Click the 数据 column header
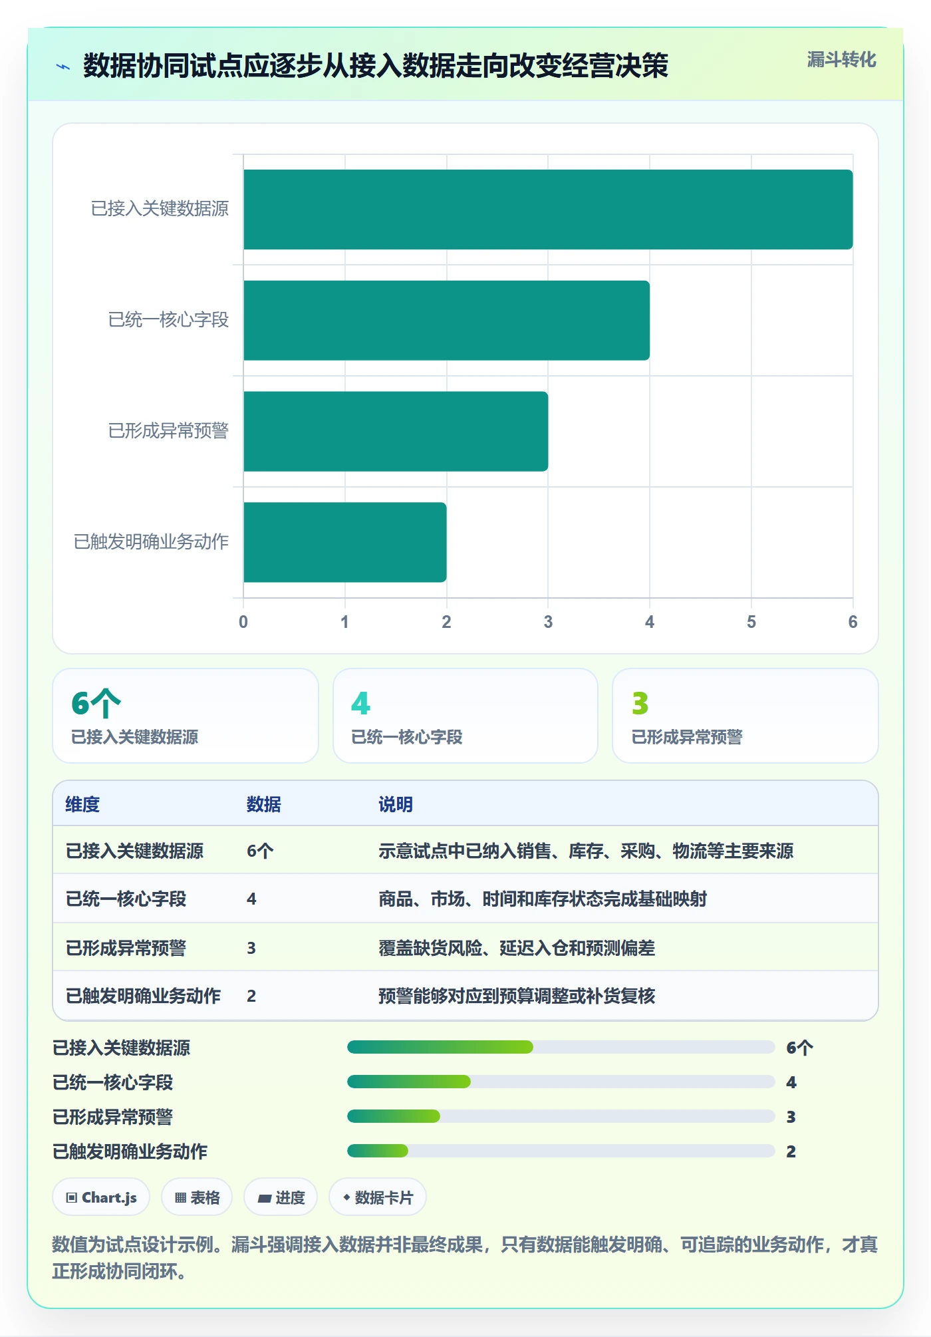931x1337 pixels. tap(264, 804)
